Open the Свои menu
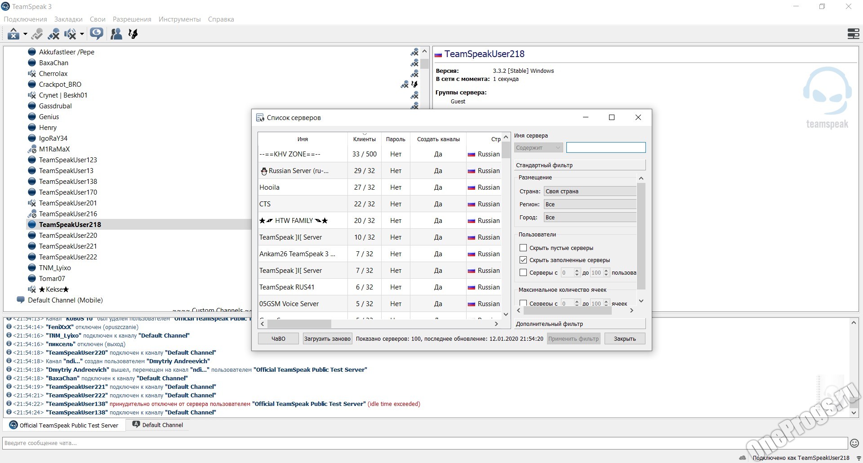Viewport: 863px width, 463px height. pyautogui.click(x=98, y=19)
